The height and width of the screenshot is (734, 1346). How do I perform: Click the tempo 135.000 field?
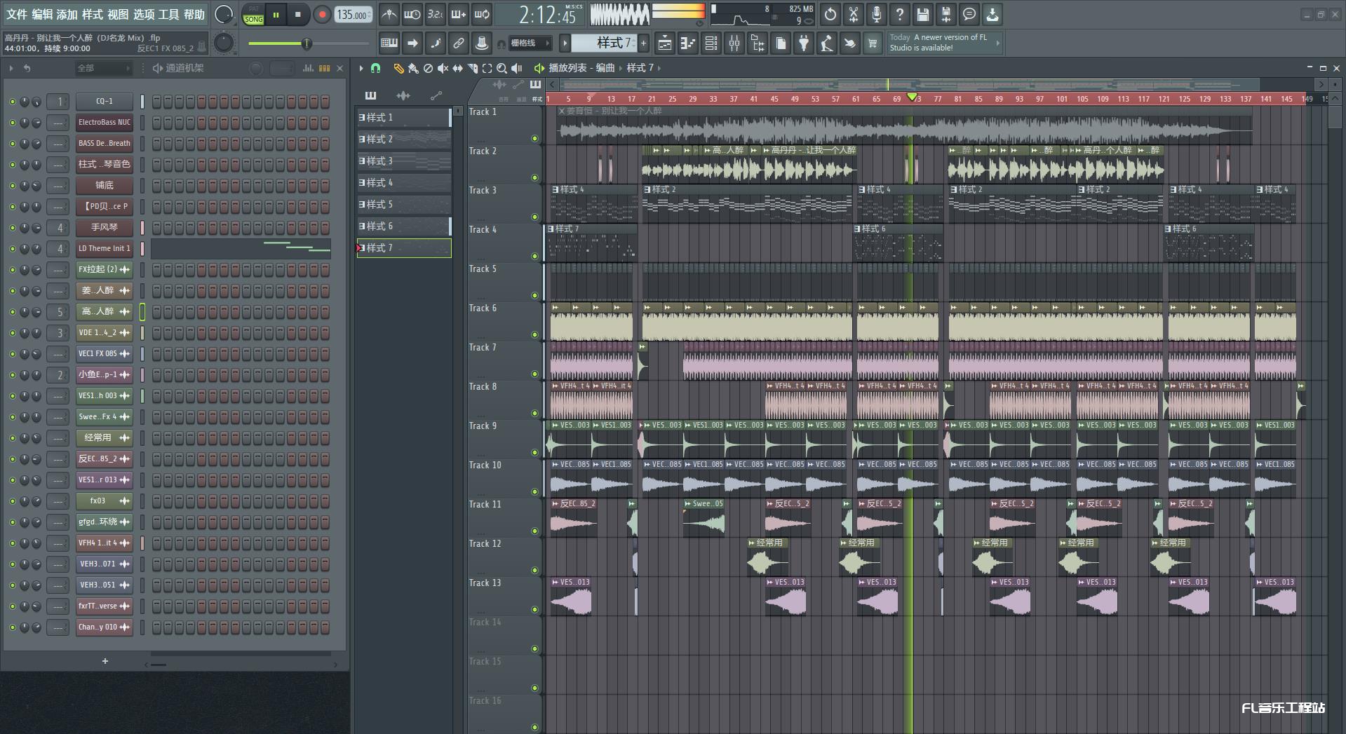353,15
